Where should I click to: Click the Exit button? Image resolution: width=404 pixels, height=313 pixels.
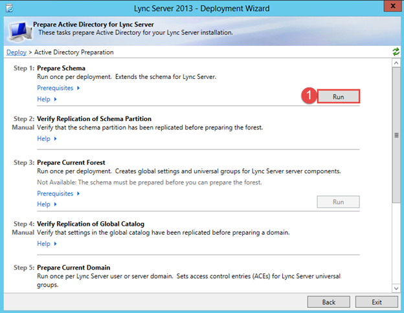[x=377, y=302]
